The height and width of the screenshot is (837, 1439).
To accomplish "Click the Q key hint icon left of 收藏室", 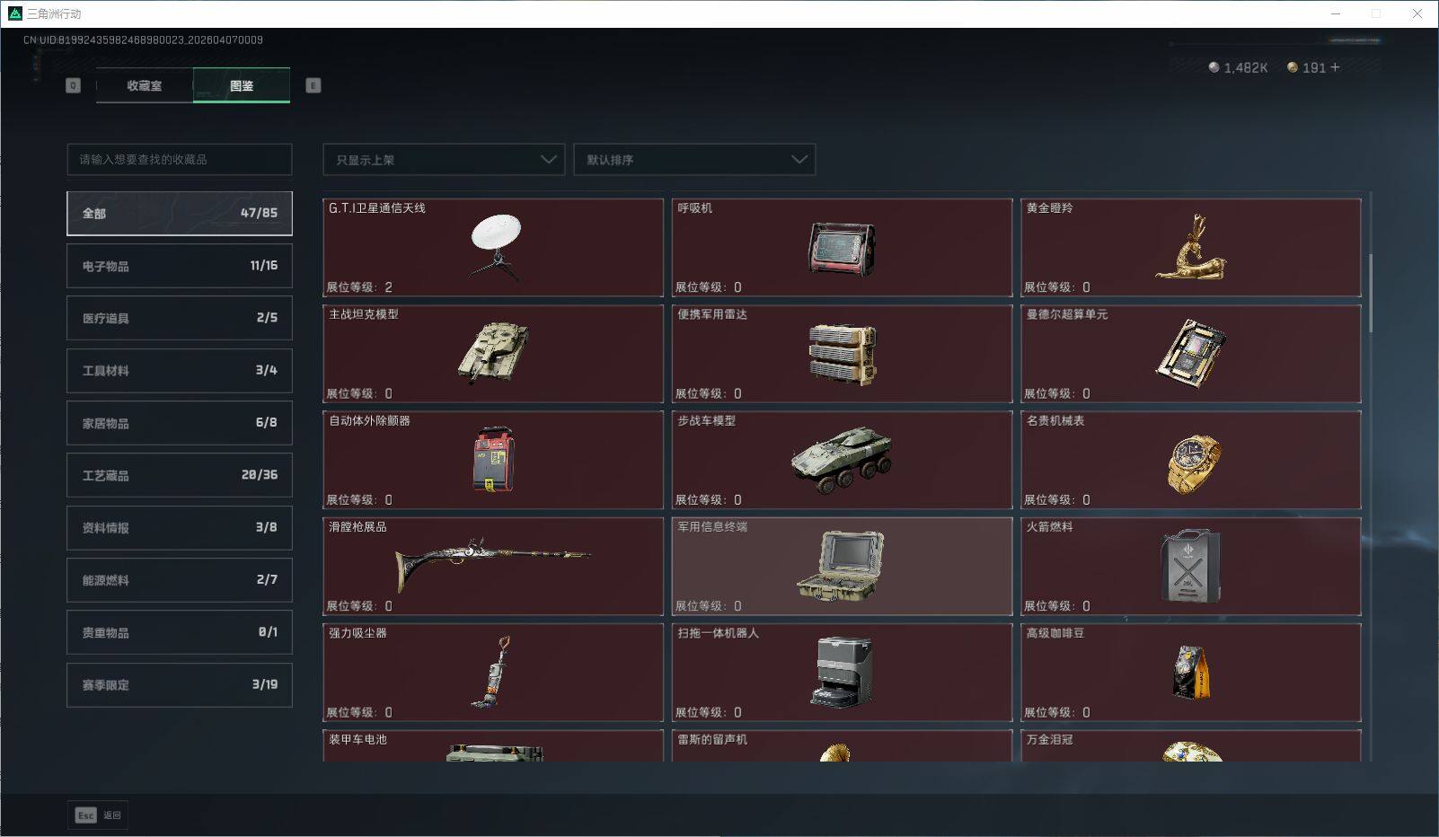I will pos(73,85).
